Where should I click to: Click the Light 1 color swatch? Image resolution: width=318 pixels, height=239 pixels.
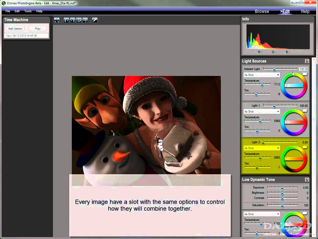(305, 111)
